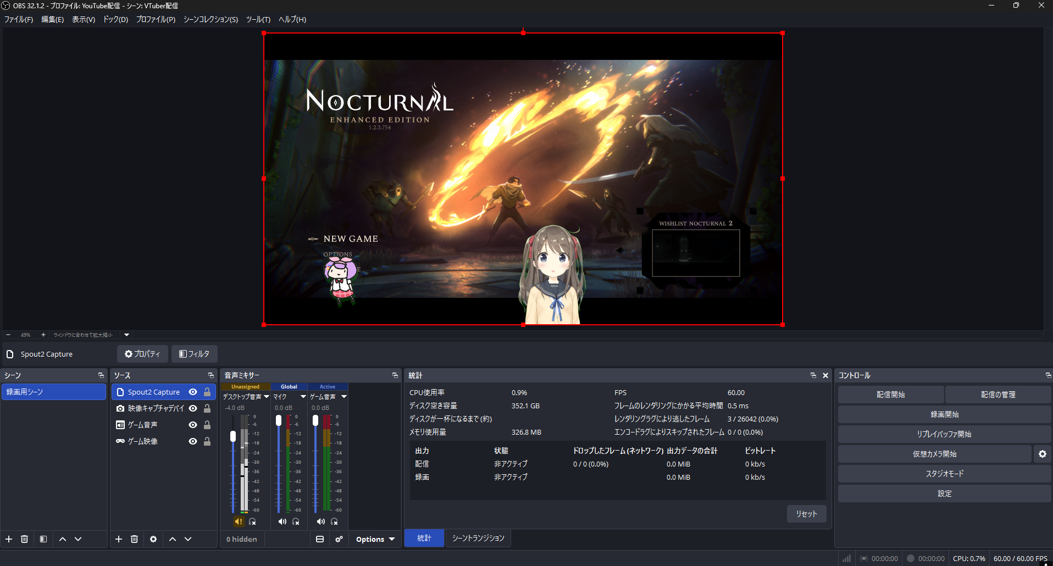This screenshot has width=1053, height=566.
Task: Click the 配信開始 button
Action: [x=891, y=395]
